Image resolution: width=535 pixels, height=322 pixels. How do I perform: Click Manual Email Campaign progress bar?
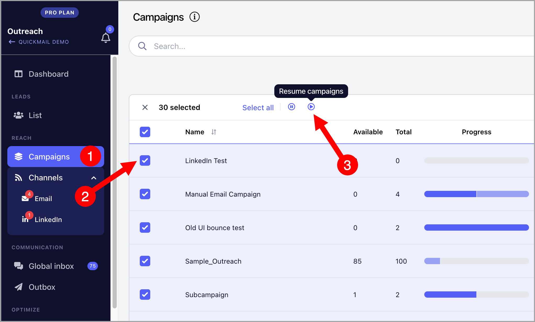476,194
